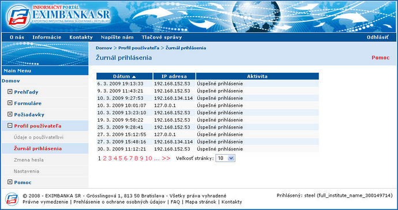The height and width of the screenshot is (210, 398).
Task: Click the date 30. 3. 2009 11:12:21
Action: coord(122,149)
